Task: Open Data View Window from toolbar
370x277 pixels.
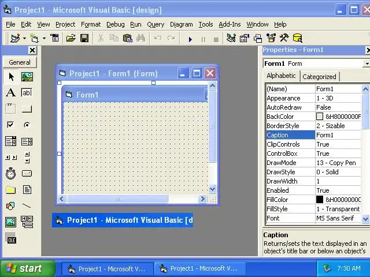Action: pos(297,38)
